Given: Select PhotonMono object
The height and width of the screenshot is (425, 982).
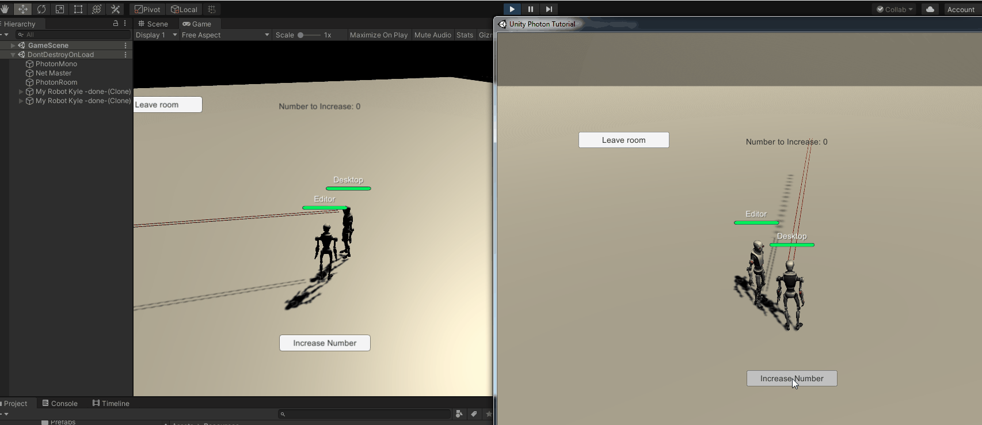Looking at the screenshot, I should [x=56, y=64].
